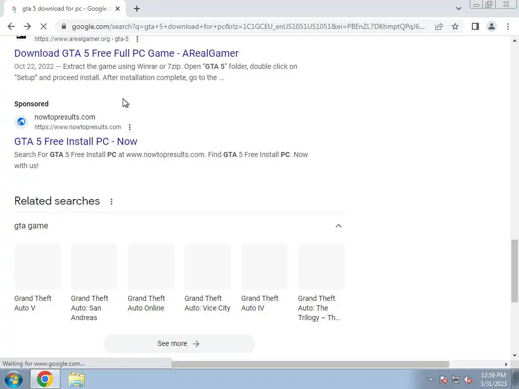
Task: Toggle the Chrome side panel
Action: click(x=475, y=26)
